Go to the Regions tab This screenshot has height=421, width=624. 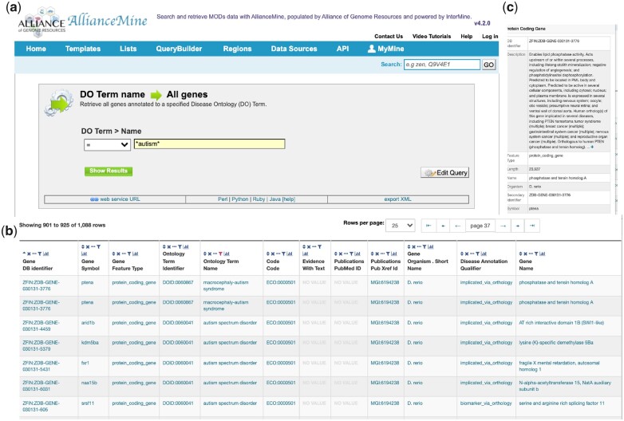click(237, 49)
